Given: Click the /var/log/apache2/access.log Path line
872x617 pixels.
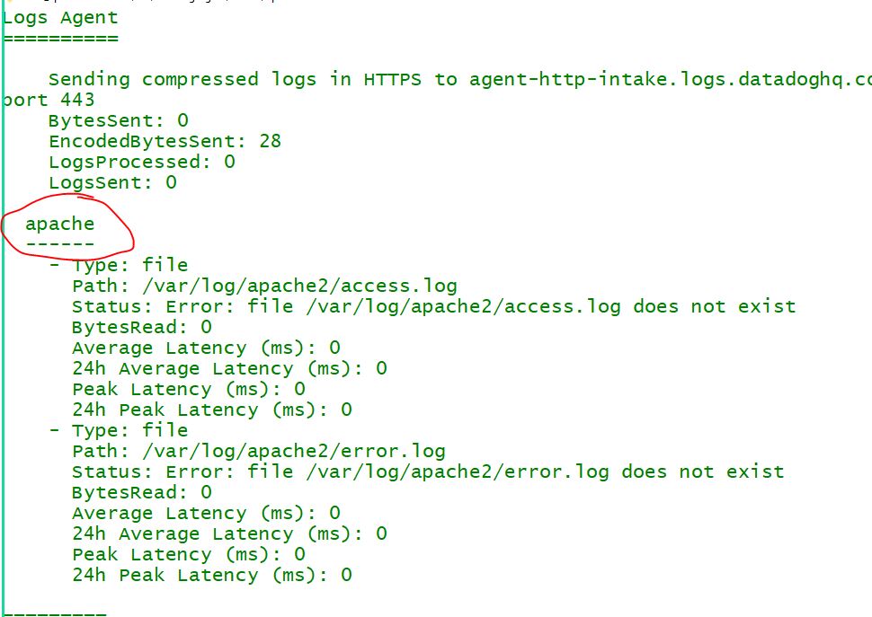Looking at the screenshot, I should pyautogui.click(x=264, y=286).
